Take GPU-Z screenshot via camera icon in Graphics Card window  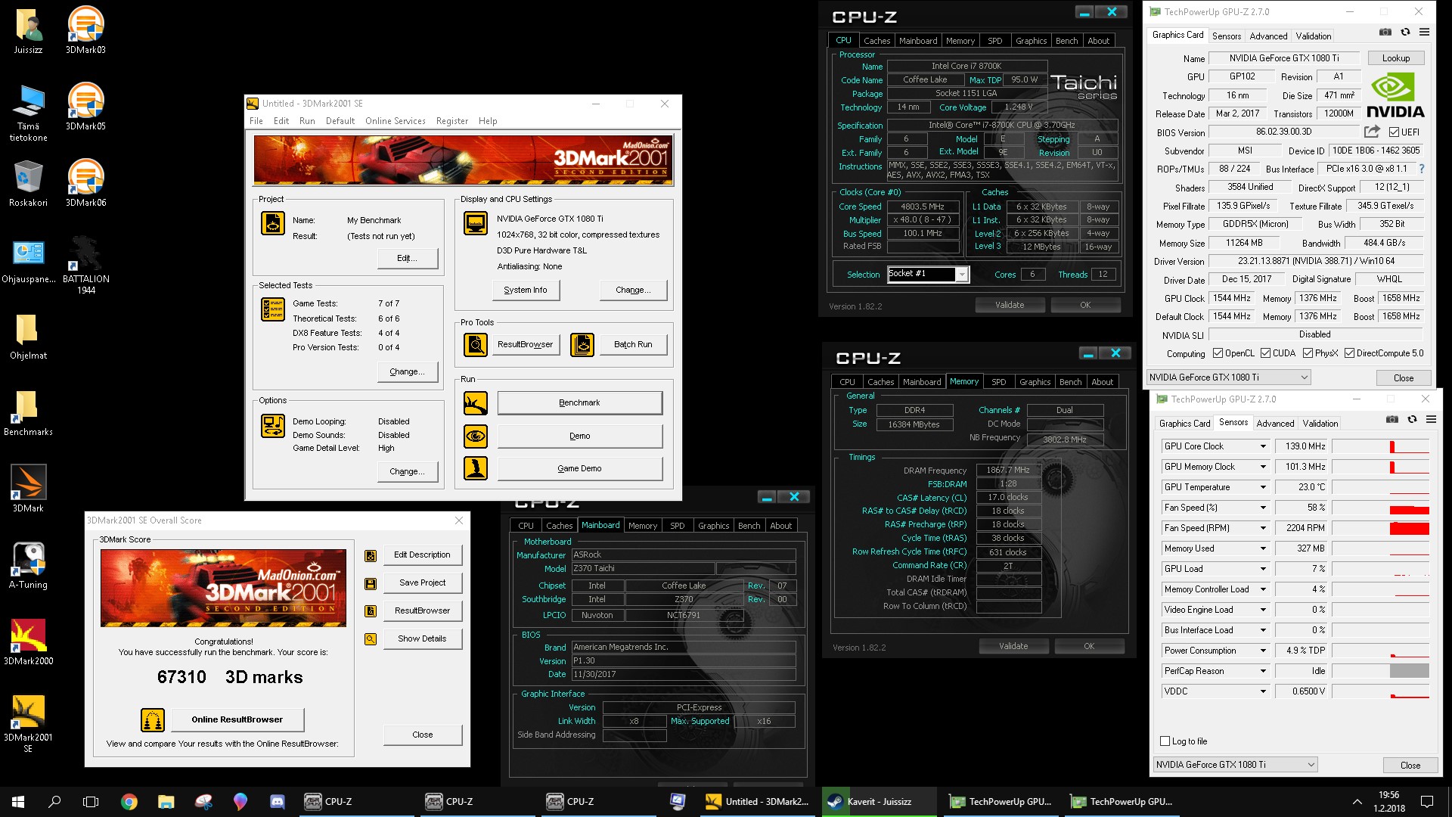point(1385,33)
